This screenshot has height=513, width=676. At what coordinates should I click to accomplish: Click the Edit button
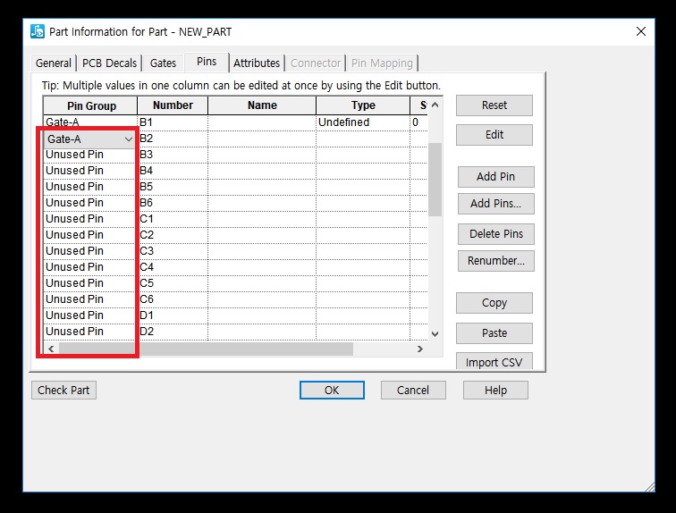pyautogui.click(x=494, y=135)
